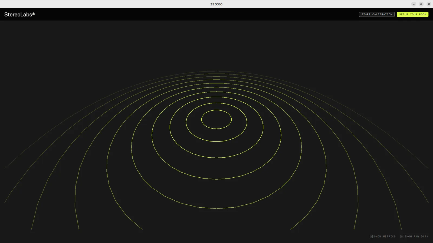Click the empty title bar left of ZED360

103,4
